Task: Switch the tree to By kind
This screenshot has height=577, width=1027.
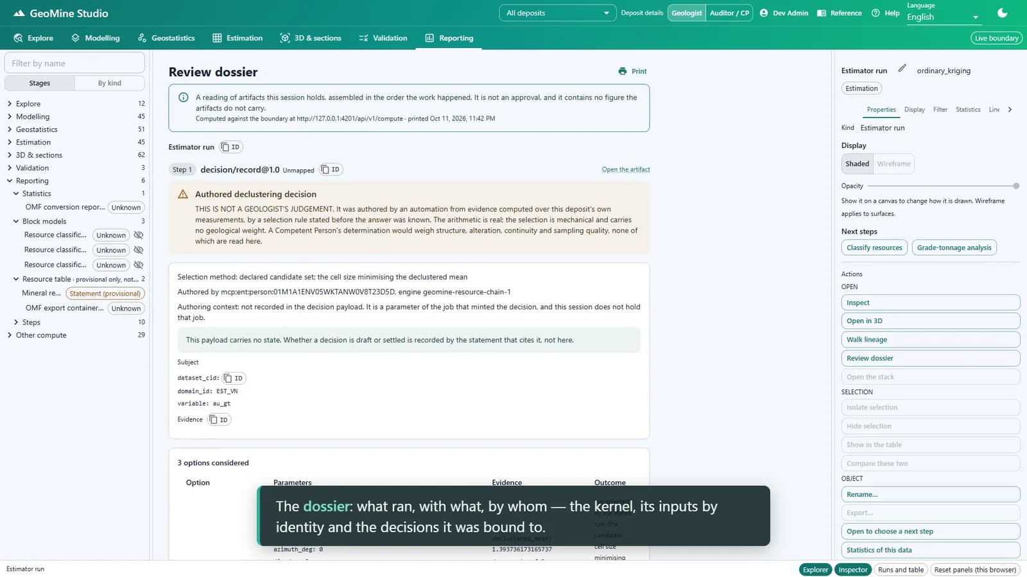Action: coord(109,83)
